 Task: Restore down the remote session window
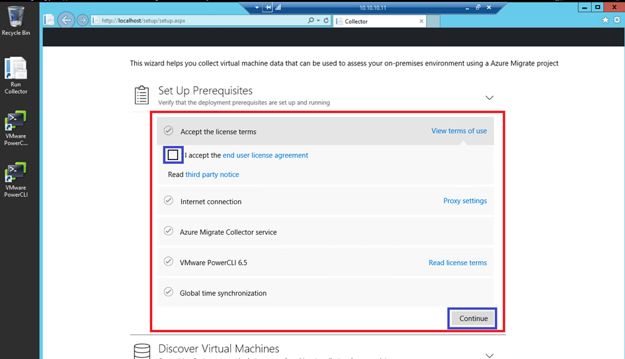click(478, 7)
